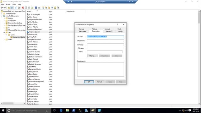Click OK in the Properties dialog

[x=89, y=82]
